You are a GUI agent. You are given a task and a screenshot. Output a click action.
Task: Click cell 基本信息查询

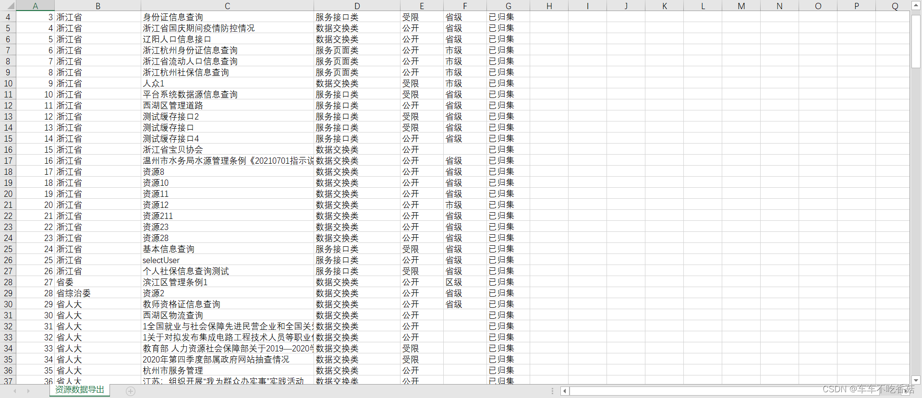[228, 249]
